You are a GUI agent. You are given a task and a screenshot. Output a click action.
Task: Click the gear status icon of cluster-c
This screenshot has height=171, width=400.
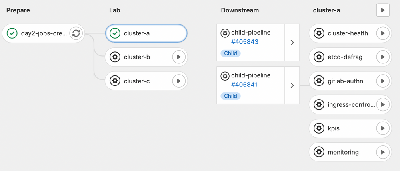tap(115, 81)
